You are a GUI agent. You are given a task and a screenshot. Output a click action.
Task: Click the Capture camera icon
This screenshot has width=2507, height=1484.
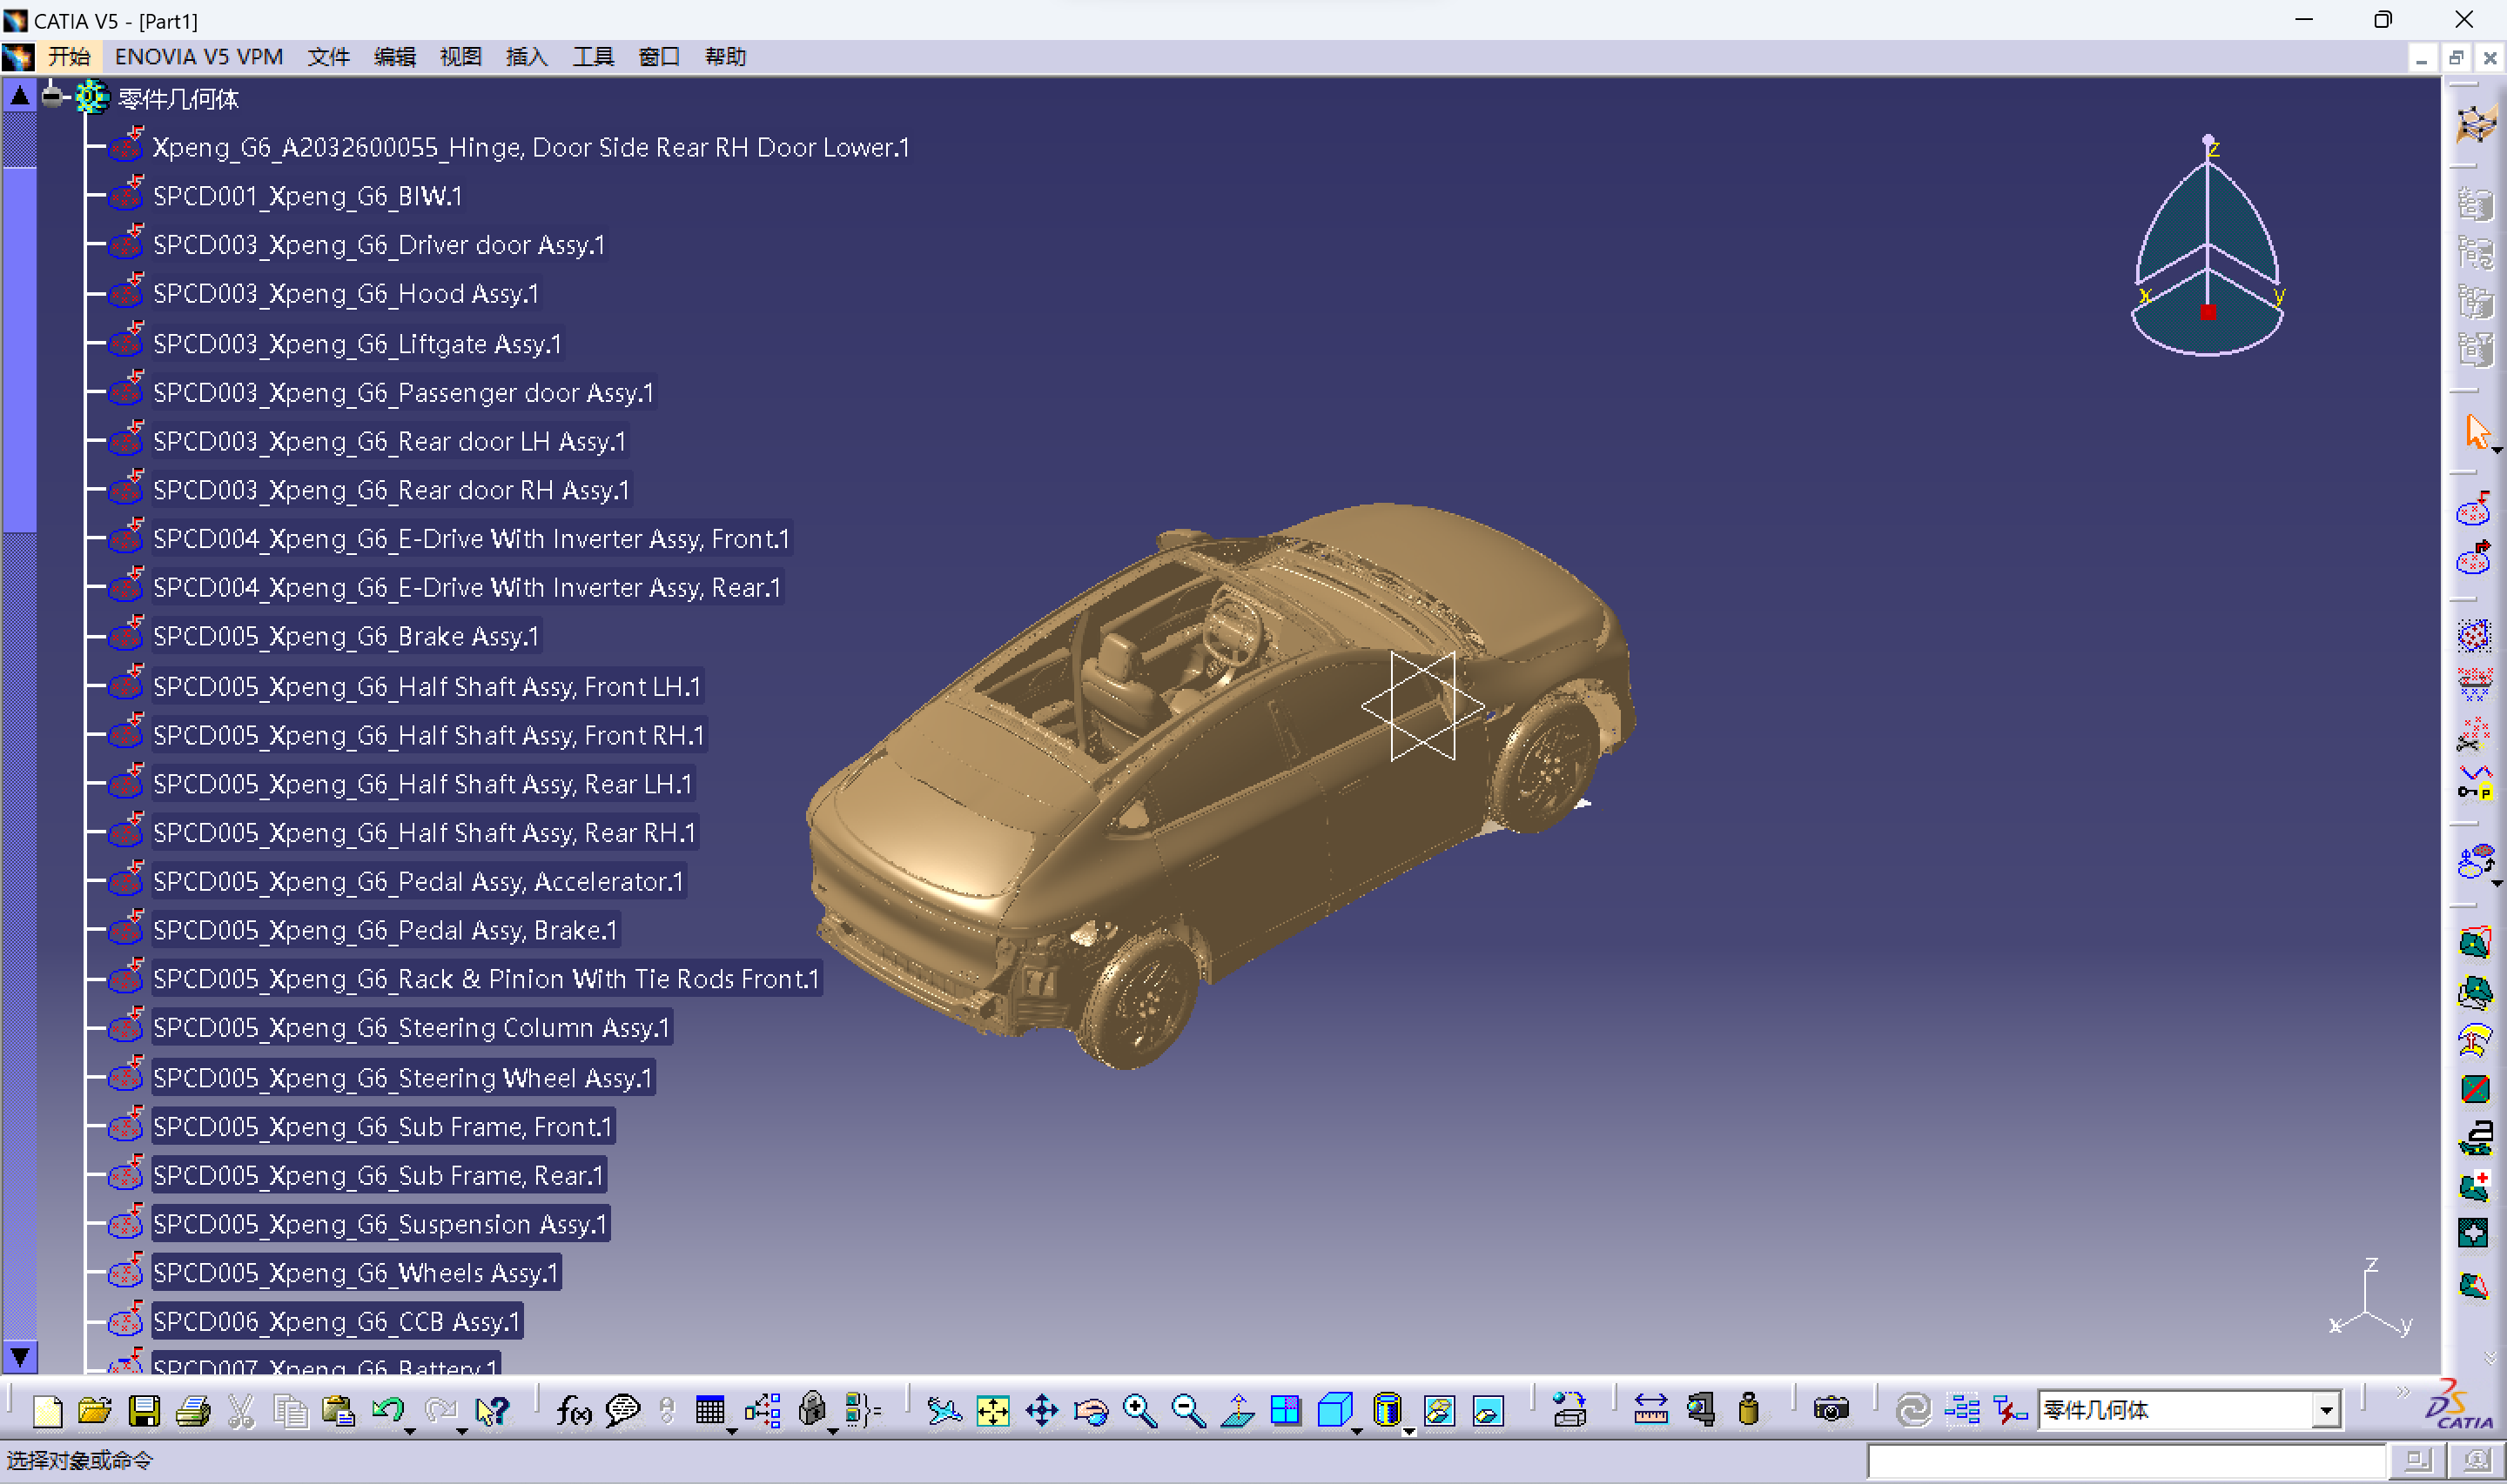1831,1411
